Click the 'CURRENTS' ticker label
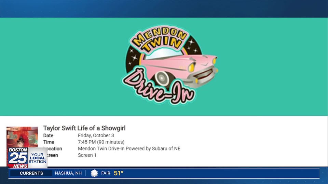This screenshot has width=328, height=184. tap(31, 173)
